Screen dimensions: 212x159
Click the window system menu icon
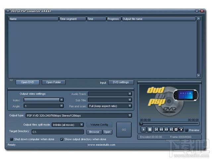[x=8, y=11]
